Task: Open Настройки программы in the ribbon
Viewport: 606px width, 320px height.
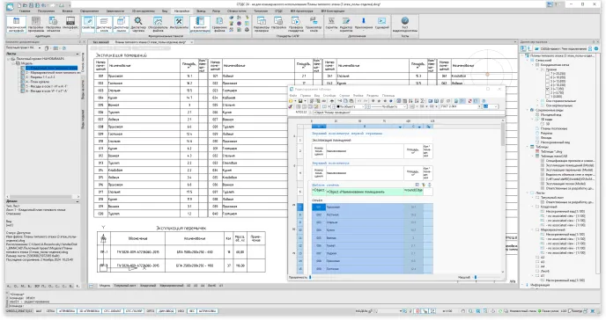Action: [x=35, y=25]
